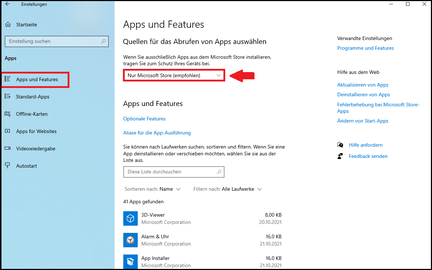Select the 3D-Viewer app name

(x=153, y=215)
